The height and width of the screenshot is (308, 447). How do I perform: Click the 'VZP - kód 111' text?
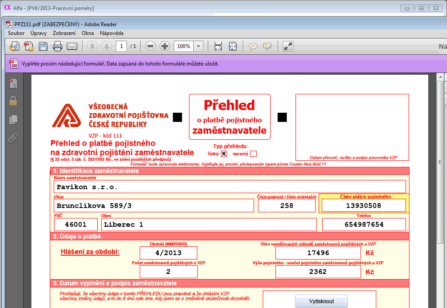click(x=105, y=136)
